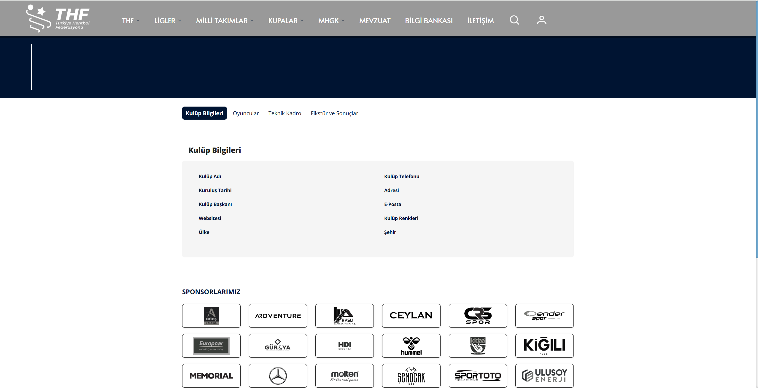The width and height of the screenshot is (758, 388).
Task: Select the Aysu Yapı sponsor logo
Action: [344, 316]
